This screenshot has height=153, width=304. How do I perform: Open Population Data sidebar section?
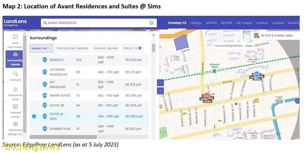(15, 94)
